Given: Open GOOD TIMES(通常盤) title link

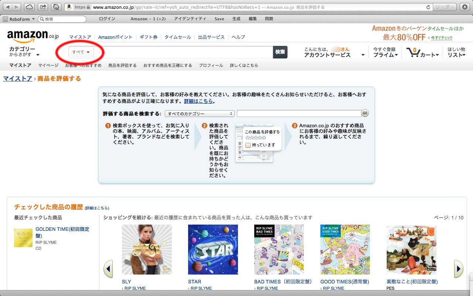Looking at the screenshot, I should tap(344, 282).
